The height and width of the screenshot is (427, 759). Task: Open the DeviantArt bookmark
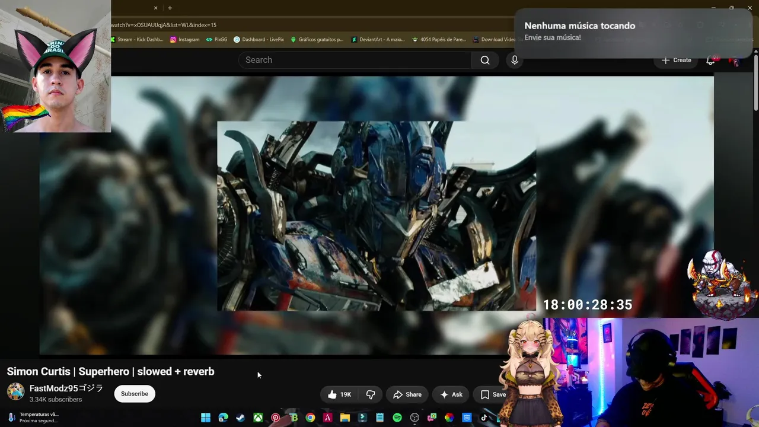pyautogui.click(x=377, y=40)
